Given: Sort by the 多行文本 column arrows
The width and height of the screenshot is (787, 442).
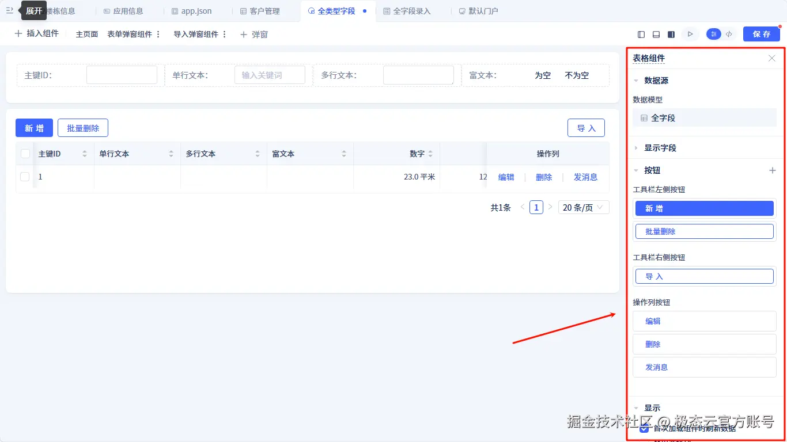Looking at the screenshot, I should [x=258, y=154].
